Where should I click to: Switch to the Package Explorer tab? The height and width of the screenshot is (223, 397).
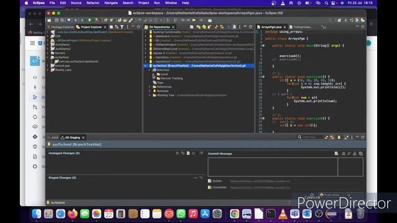pos(60,27)
